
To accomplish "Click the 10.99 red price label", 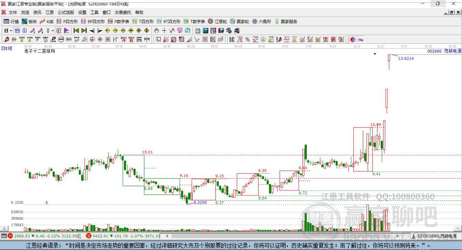I will pos(375,125).
